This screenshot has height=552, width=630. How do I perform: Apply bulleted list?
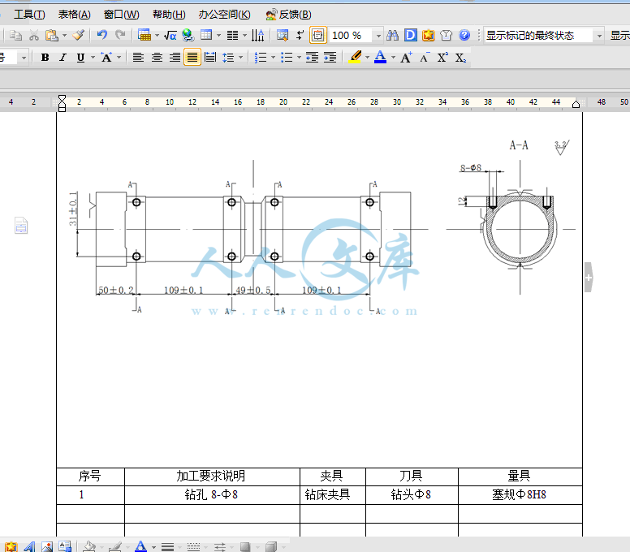click(287, 58)
